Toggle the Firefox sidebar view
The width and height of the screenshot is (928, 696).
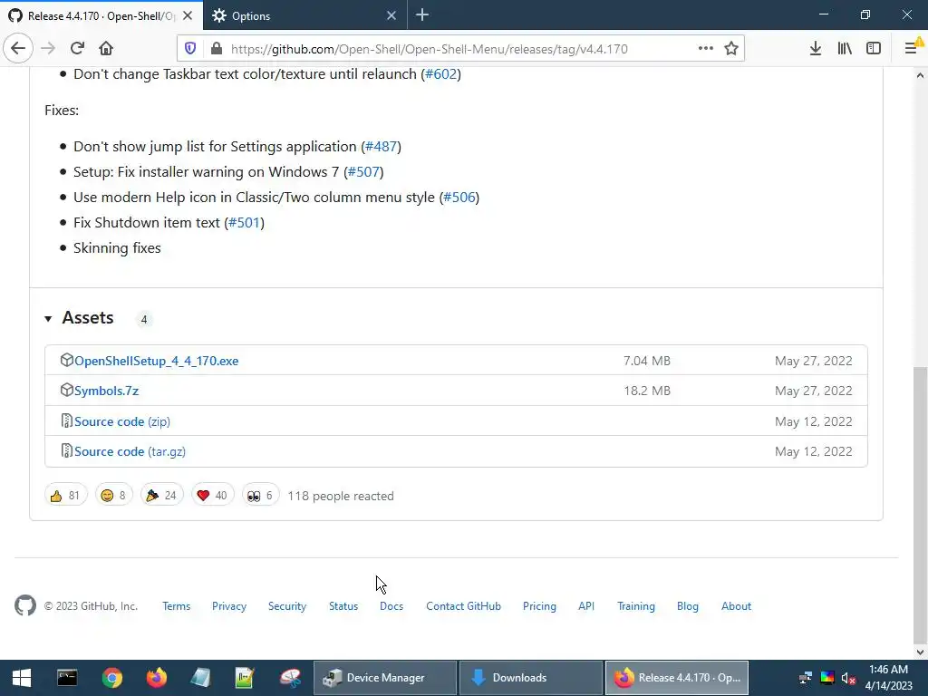pos(874,49)
